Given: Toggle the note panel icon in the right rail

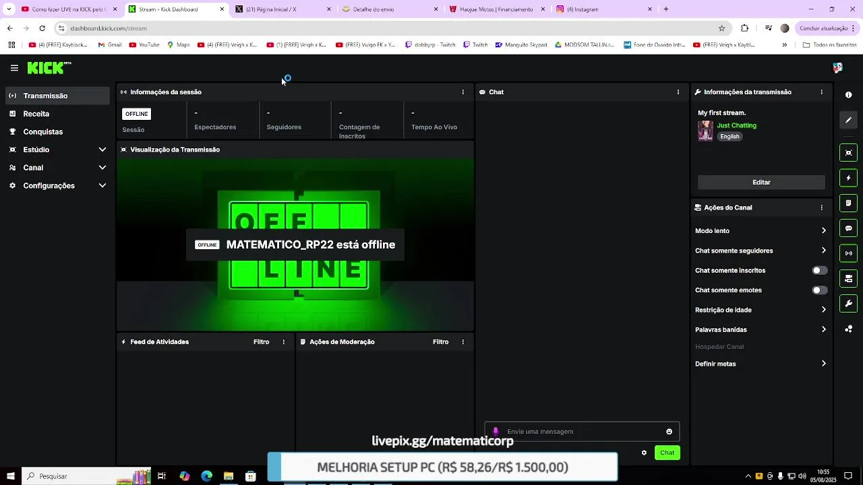Looking at the screenshot, I should click(x=849, y=203).
